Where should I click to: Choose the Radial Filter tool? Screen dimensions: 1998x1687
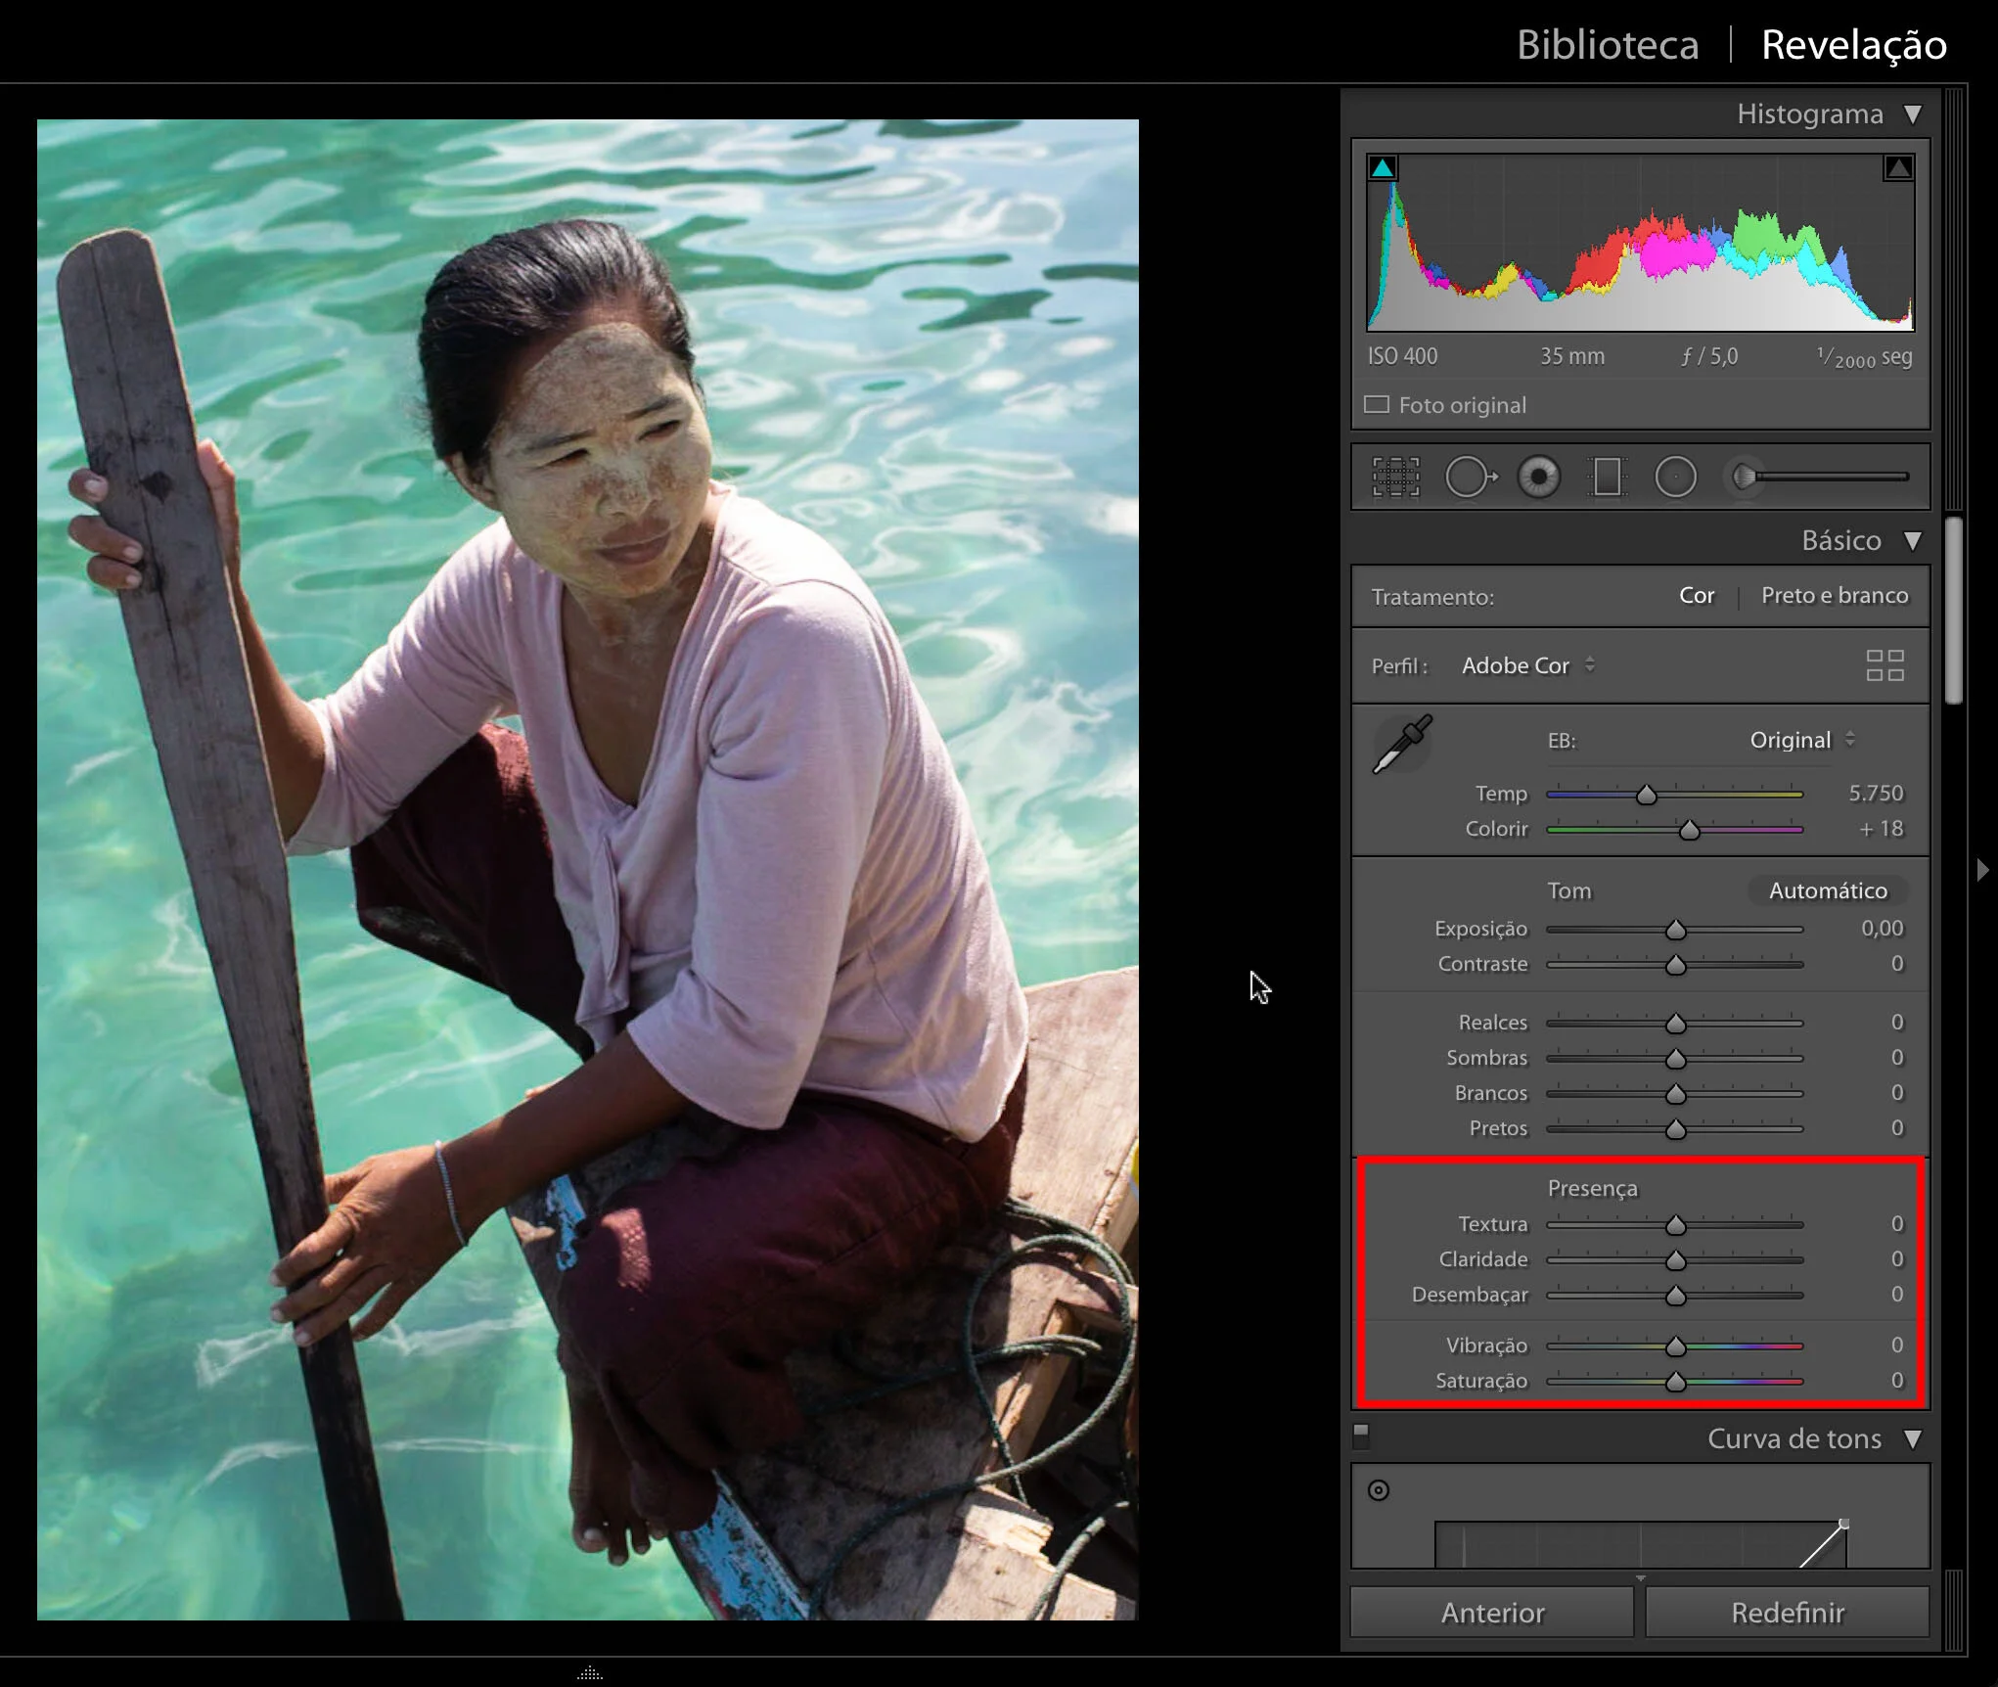tap(1675, 478)
